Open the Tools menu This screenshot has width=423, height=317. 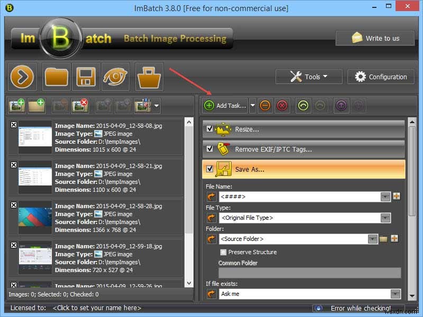[x=308, y=77]
